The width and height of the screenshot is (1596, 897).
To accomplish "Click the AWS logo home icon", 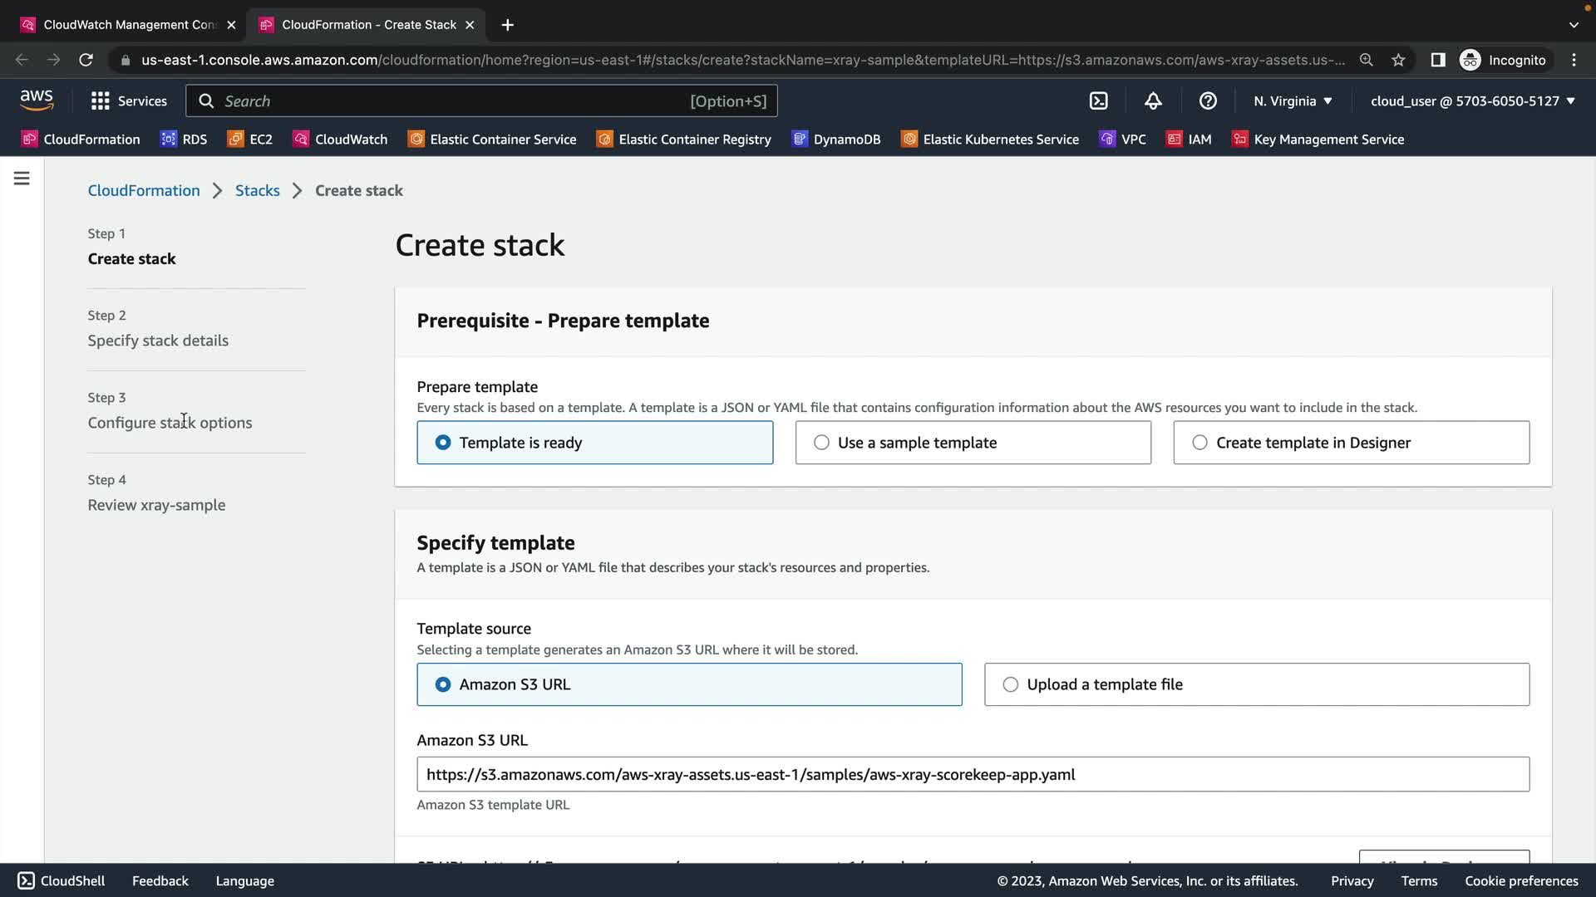I will [37, 100].
